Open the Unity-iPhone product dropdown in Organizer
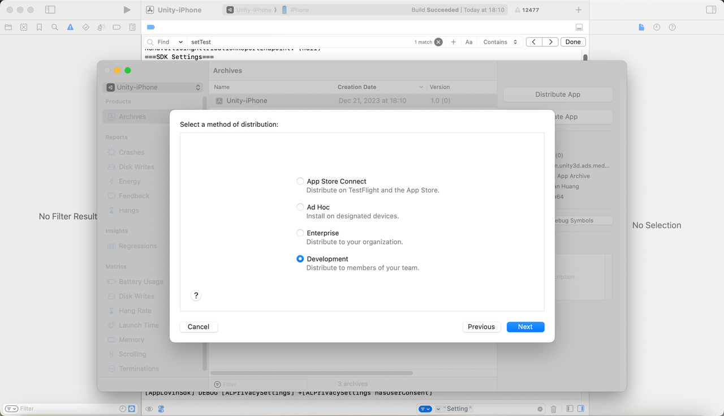This screenshot has width=724, height=416. [x=153, y=87]
